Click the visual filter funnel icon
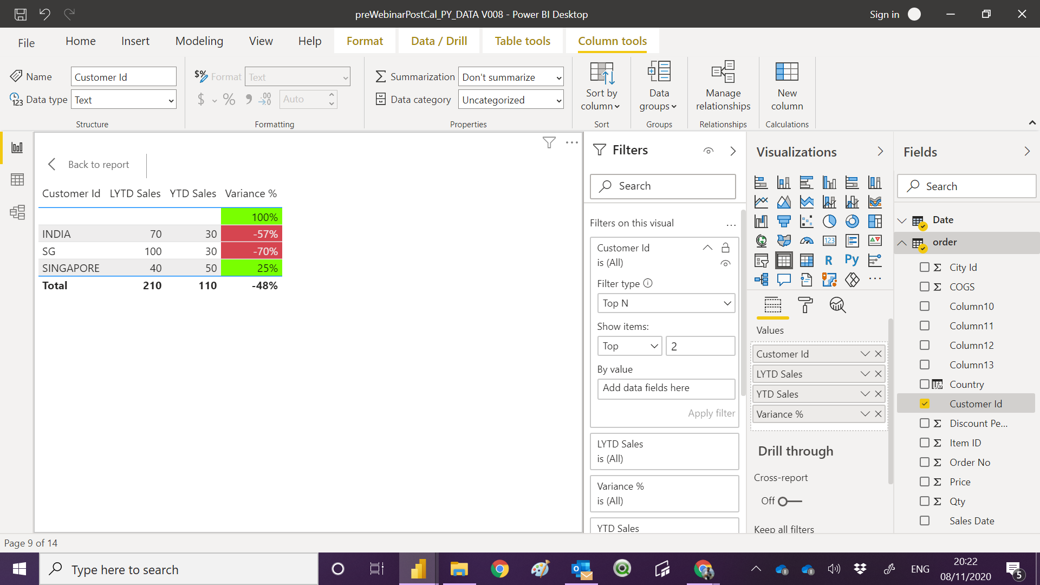The height and width of the screenshot is (585, 1040). click(549, 142)
